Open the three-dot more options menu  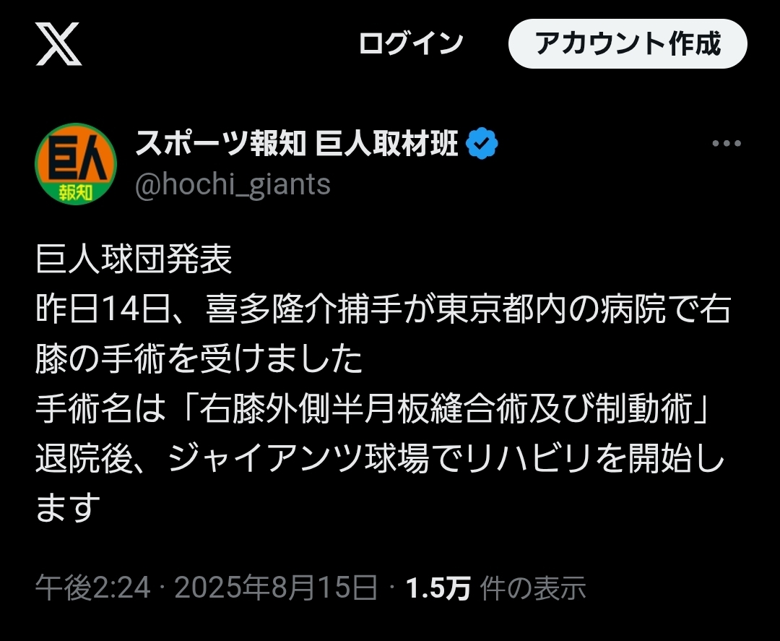pyautogui.click(x=727, y=143)
